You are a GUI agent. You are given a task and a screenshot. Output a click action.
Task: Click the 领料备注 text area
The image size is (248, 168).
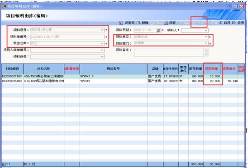coord(169,52)
